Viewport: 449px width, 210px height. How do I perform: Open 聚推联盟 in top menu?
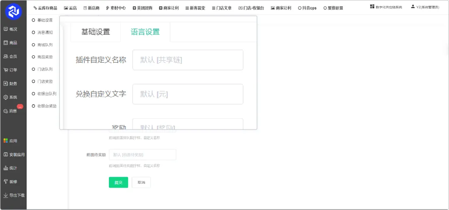point(333,8)
